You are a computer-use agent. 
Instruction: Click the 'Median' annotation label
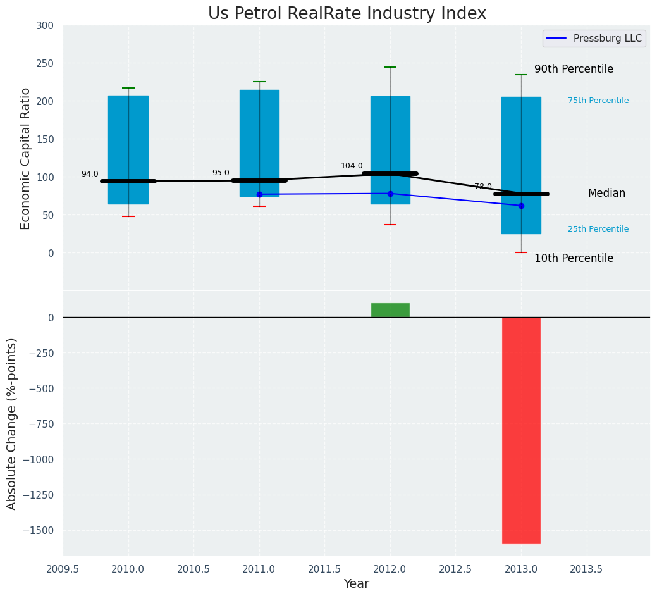(606, 193)
